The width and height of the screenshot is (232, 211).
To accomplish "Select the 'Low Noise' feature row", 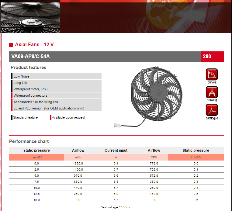I will [x=56, y=76].
